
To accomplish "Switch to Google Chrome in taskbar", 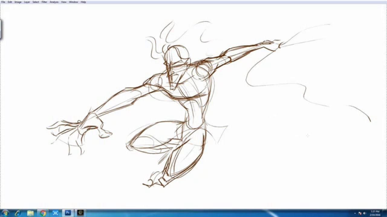I will pos(43,213).
